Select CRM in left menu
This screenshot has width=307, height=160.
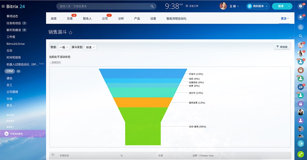[x=9, y=71]
